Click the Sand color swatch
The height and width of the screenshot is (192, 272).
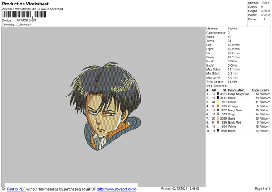[x=218, y=118]
